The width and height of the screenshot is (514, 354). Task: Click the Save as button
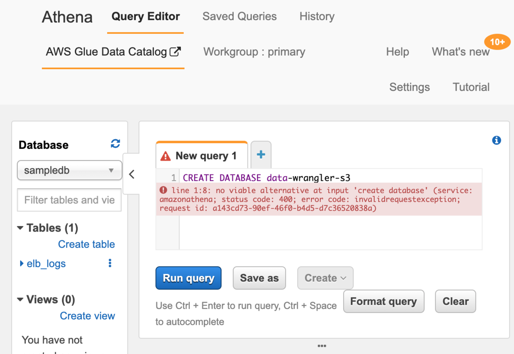tap(259, 278)
